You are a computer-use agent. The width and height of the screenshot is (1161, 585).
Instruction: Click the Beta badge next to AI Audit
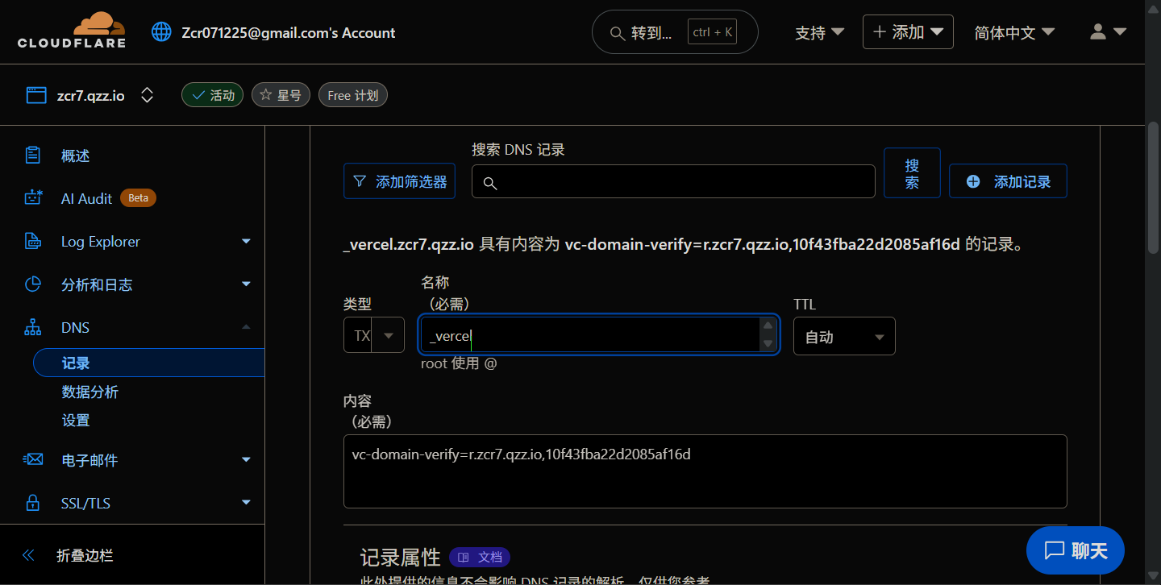click(138, 197)
